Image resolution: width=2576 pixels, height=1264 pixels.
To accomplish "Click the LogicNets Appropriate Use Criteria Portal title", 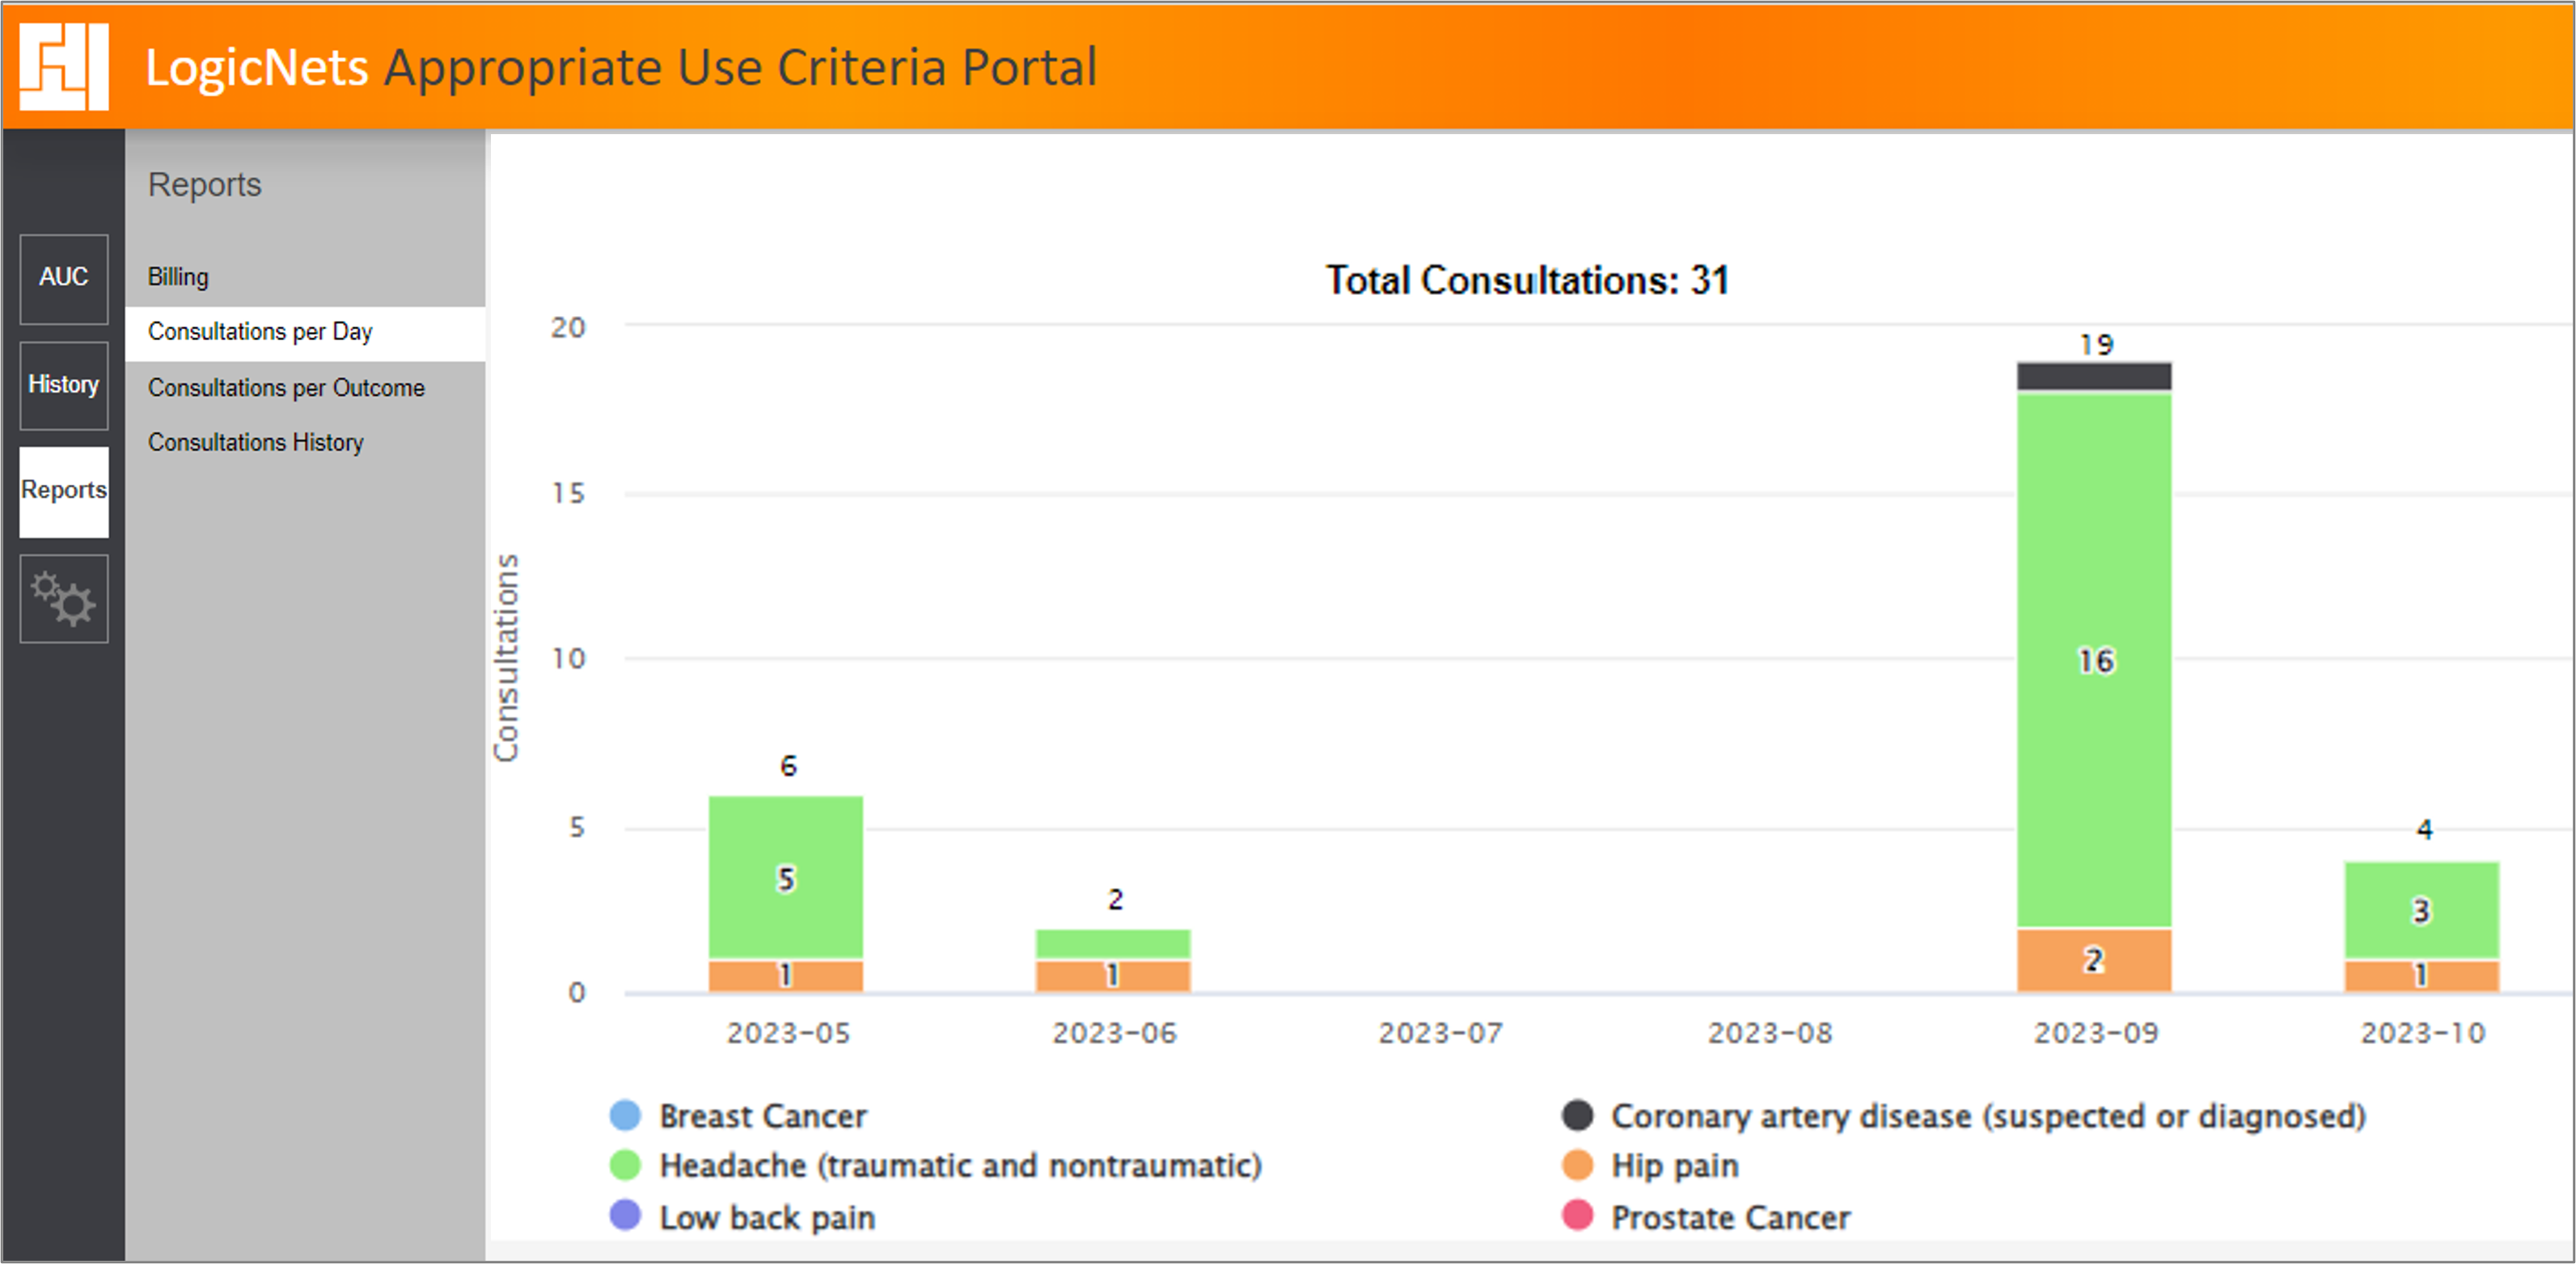I will point(621,67).
